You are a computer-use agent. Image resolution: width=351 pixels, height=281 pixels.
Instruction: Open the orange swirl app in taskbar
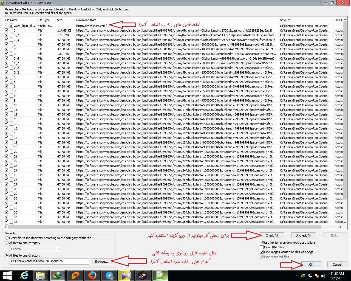click(75, 276)
